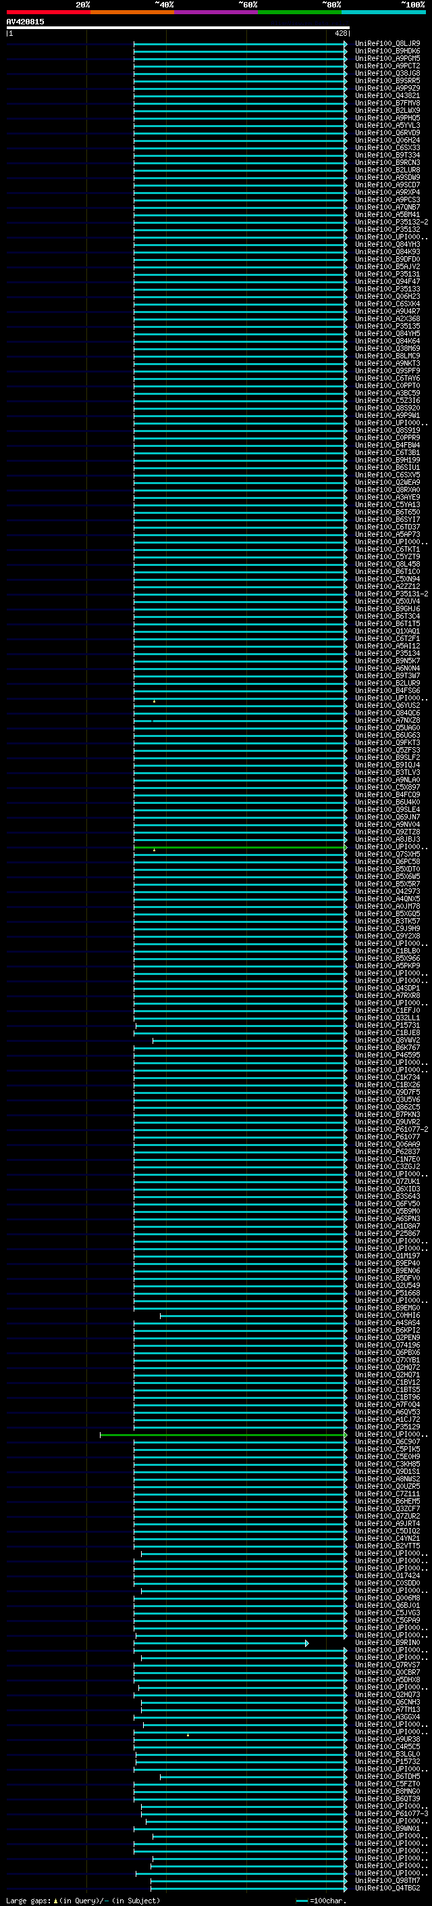This screenshot has width=432, height=1906.
Task: Select hit UniRef100_Q32LL1
Action: tap(387, 1018)
